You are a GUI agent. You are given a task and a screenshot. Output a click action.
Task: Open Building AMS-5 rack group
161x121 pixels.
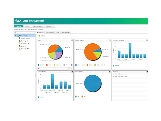click(25, 49)
